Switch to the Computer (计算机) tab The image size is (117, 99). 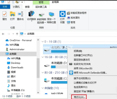point(16,7)
